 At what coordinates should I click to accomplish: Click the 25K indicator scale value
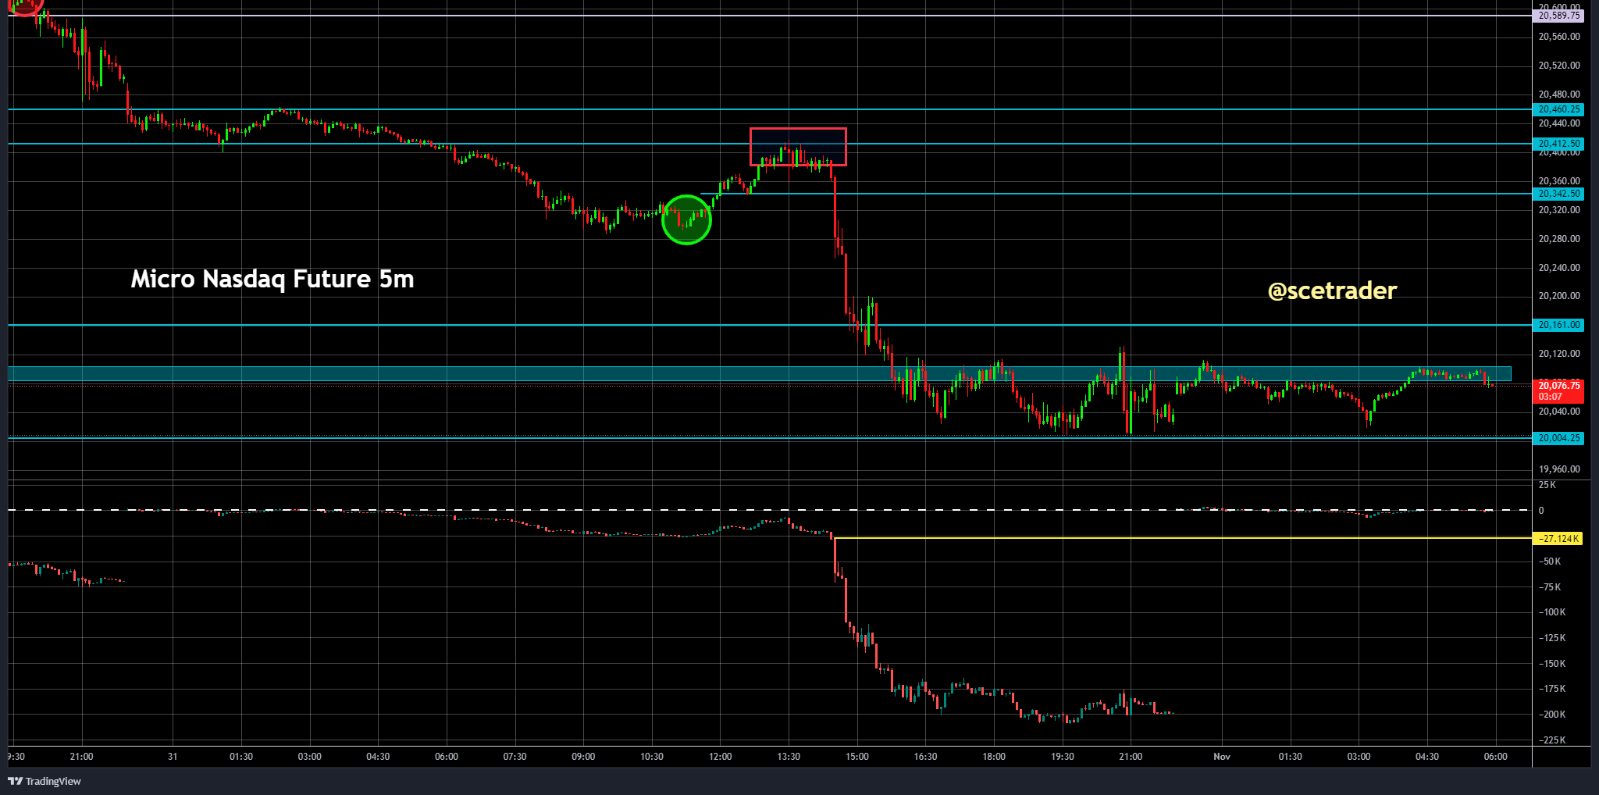tap(1547, 485)
